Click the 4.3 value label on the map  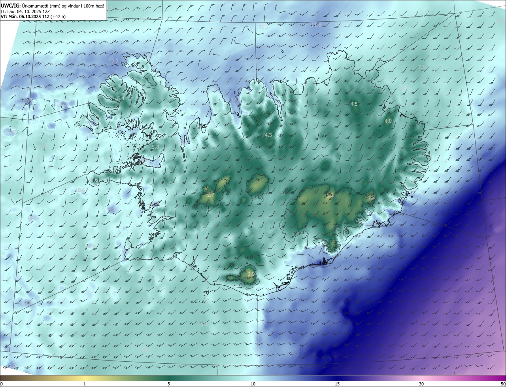[268, 135]
